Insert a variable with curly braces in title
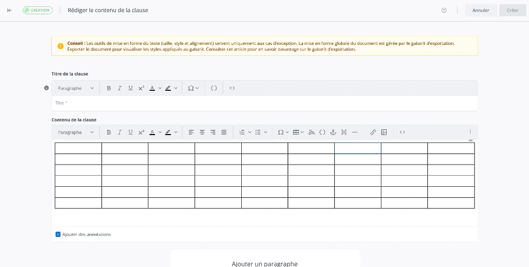Viewport: 529px width, 267px height. 214,88
